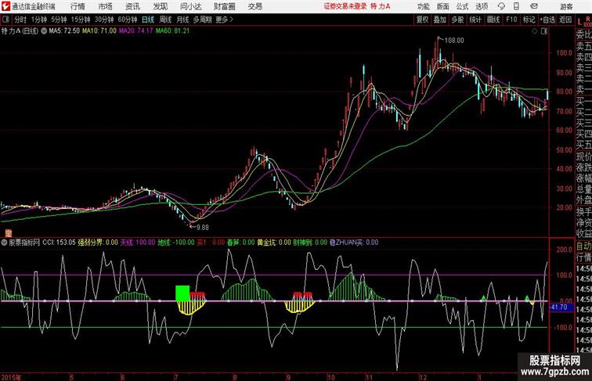The image size is (592, 381).
Task: Click the 特力A (日线) chart title
Action: (x=20, y=31)
